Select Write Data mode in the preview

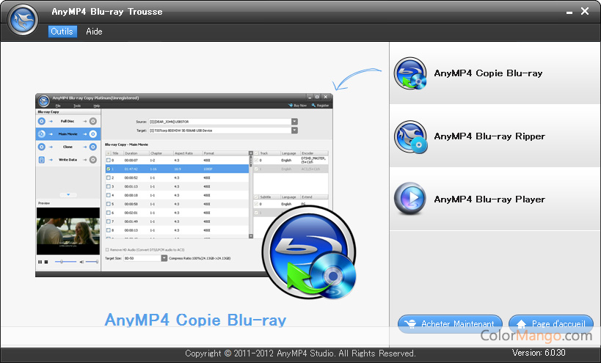(x=67, y=159)
